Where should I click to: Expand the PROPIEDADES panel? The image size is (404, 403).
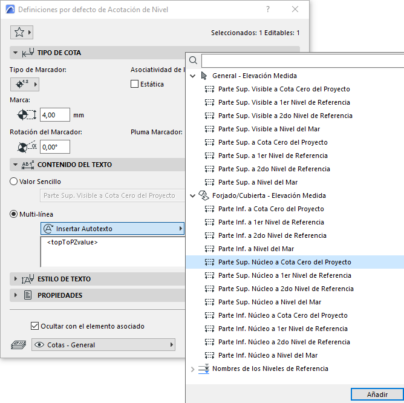16,295
